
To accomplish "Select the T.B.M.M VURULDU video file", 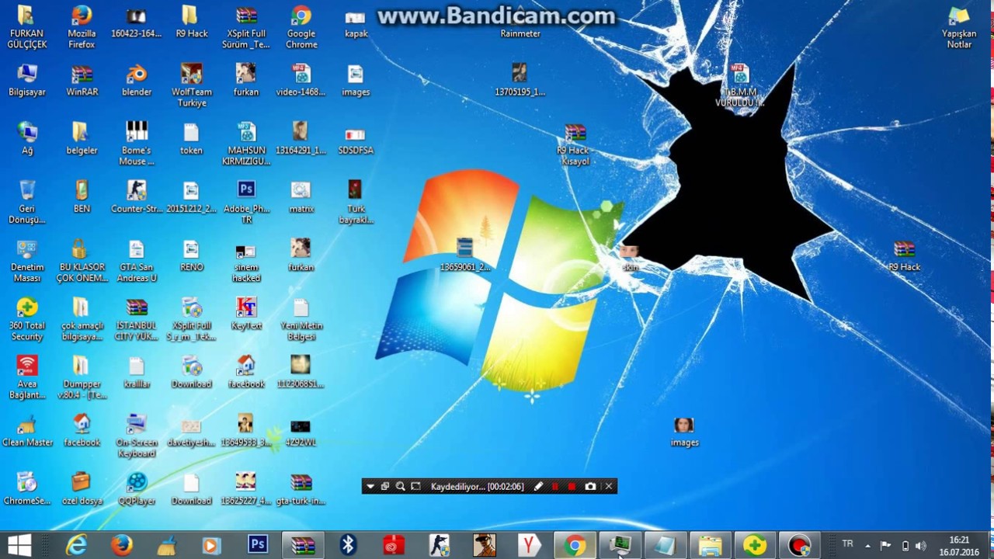I will 739,85.
